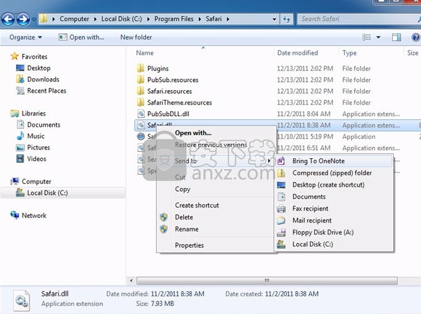Click the Fax recipient icon
This screenshot has height=314, width=421.
(x=281, y=209)
